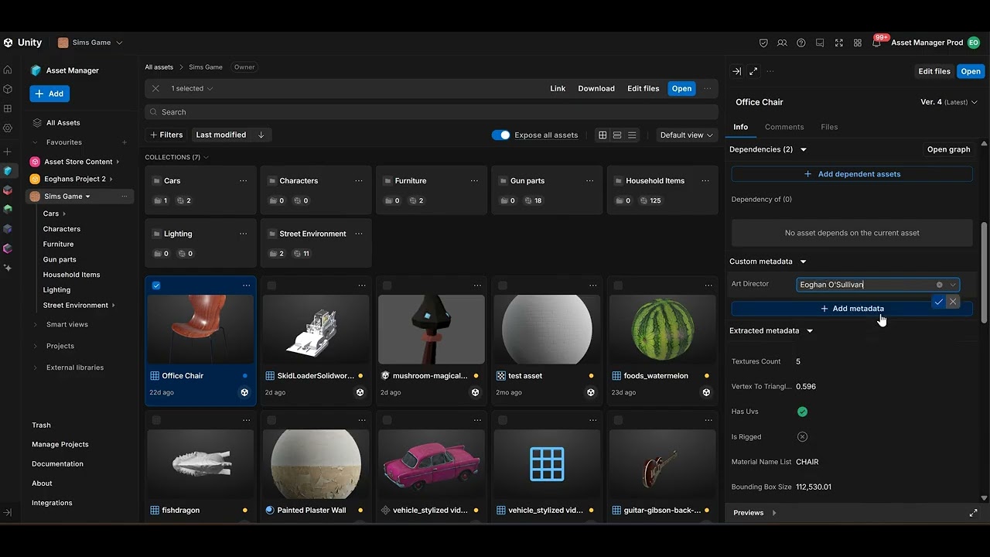Image resolution: width=990 pixels, height=557 pixels.
Task: Click the settings gear in left rail
Action: click(8, 128)
